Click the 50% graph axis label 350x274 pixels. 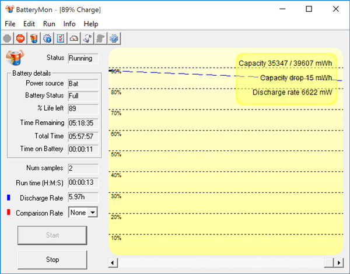click(116, 154)
